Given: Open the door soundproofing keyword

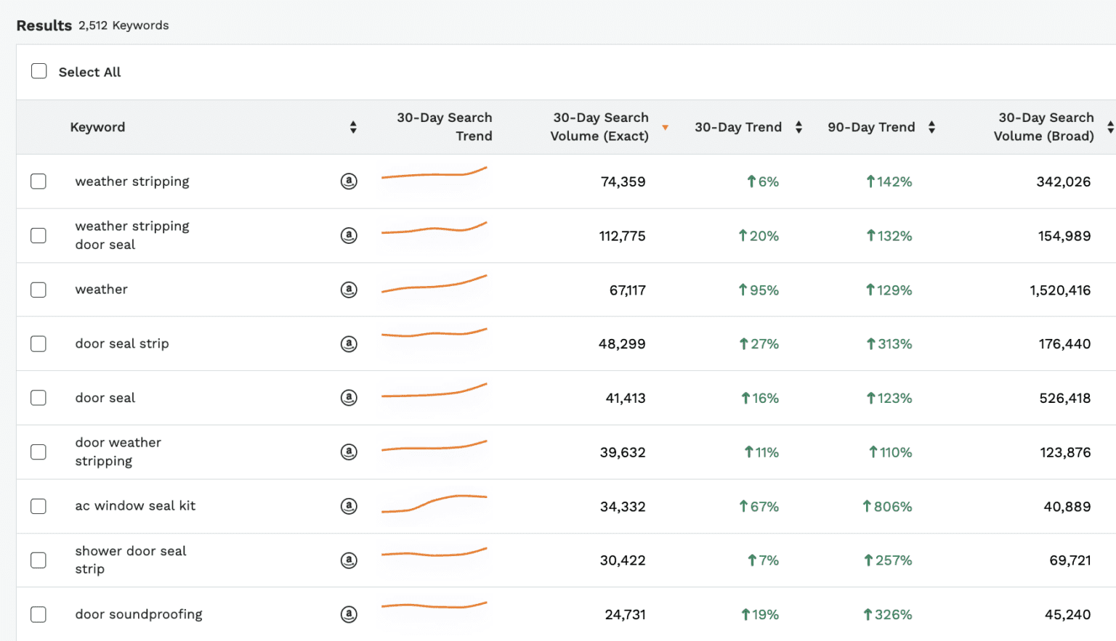Looking at the screenshot, I should click(139, 614).
